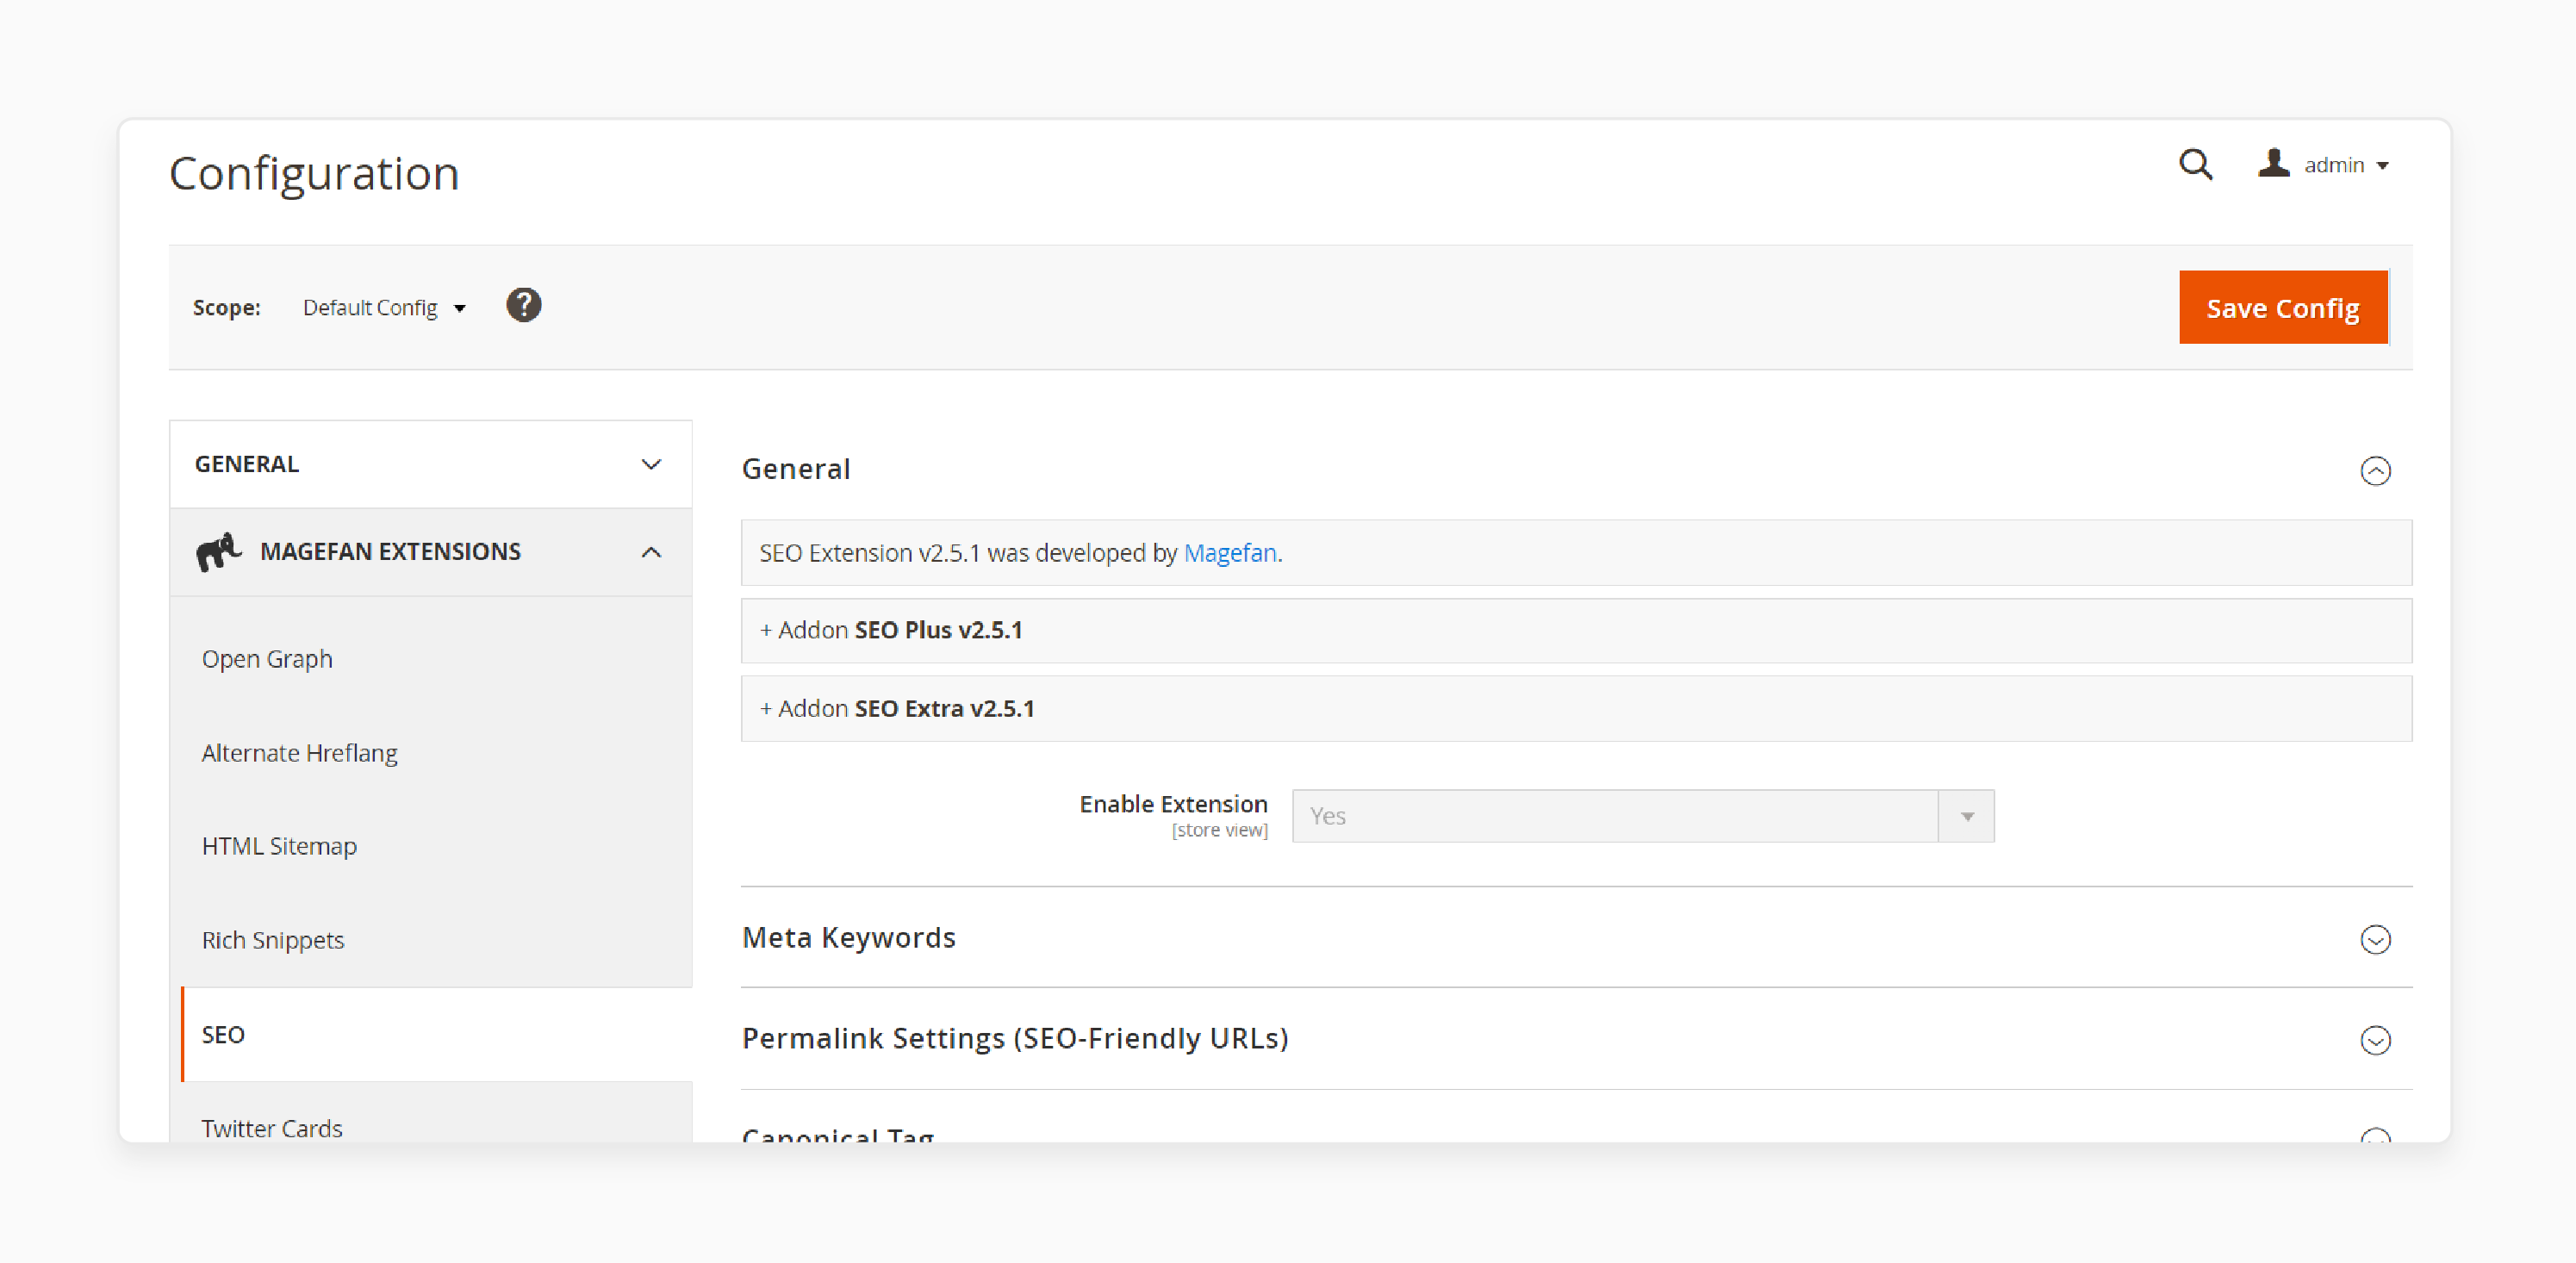Open the Enable Extension Yes dropdown
This screenshot has height=1263, width=2576.
pyautogui.click(x=1642, y=816)
